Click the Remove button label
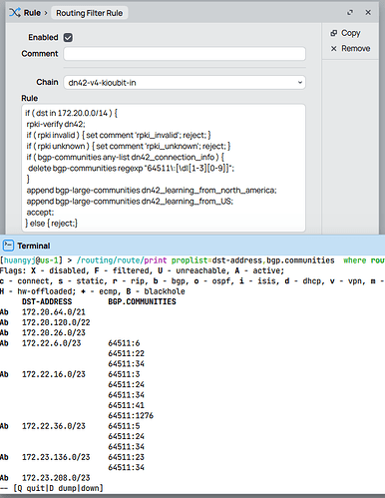The image size is (385, 498). click(x=355, y=49)
